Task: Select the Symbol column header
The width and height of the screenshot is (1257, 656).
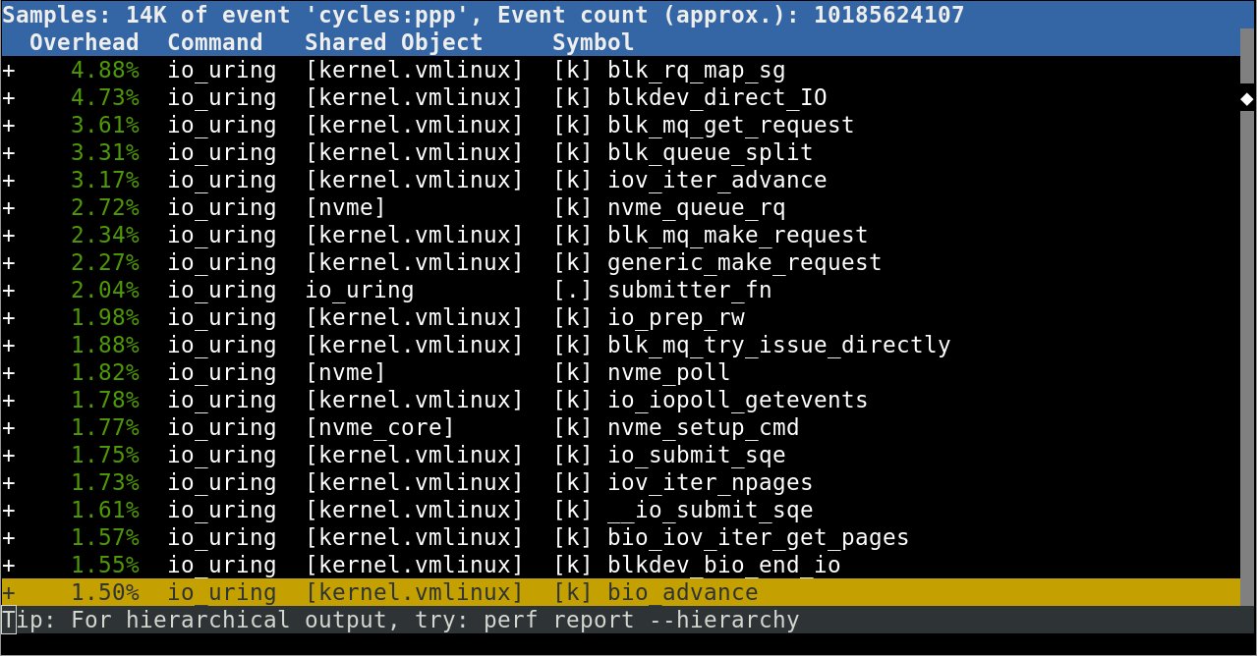Action: coord(593,43)
